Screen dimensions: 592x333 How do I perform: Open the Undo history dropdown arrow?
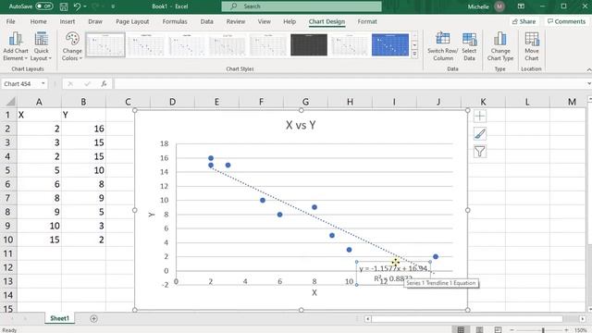click(x=85, y=6)
